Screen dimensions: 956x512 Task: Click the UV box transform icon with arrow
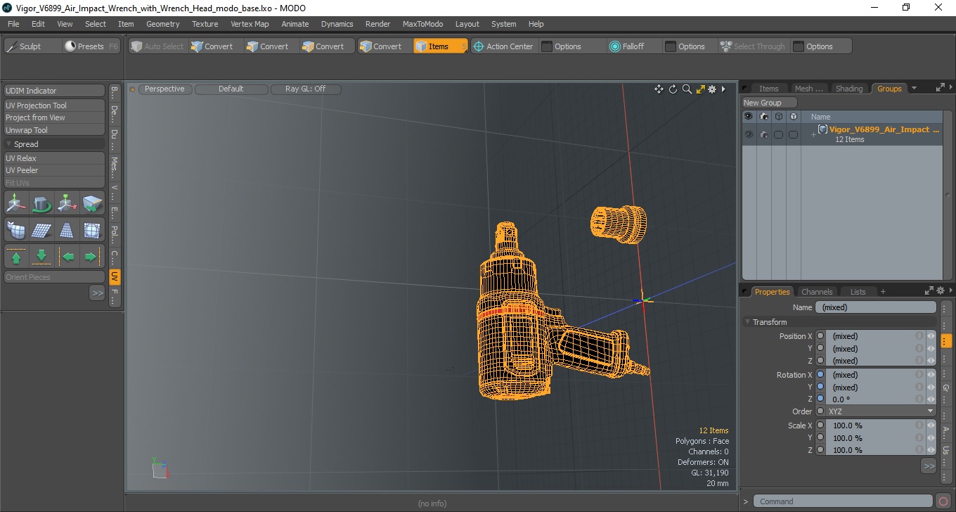tap(92, 204)
